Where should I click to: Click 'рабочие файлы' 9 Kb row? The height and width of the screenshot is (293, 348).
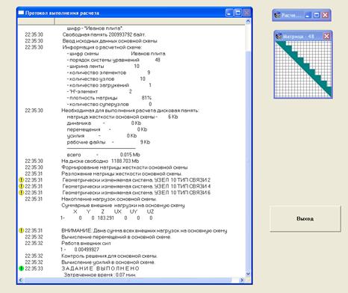point(108,142)
